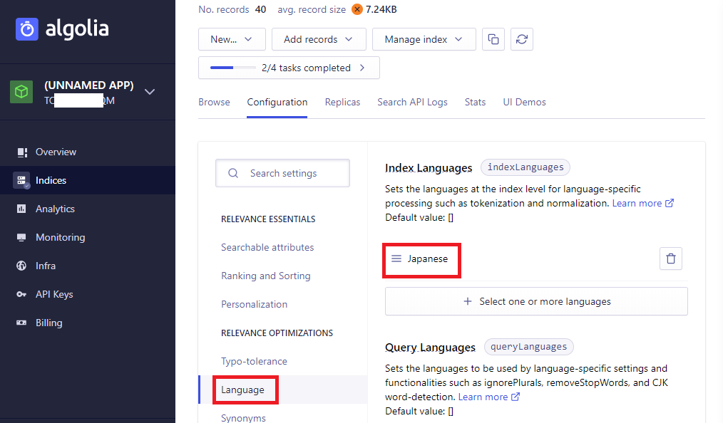Click Select one or more languages
Image resolution: width=723 pixels, height=423 pixels.
pyautogui.click(x=536, y=301)
